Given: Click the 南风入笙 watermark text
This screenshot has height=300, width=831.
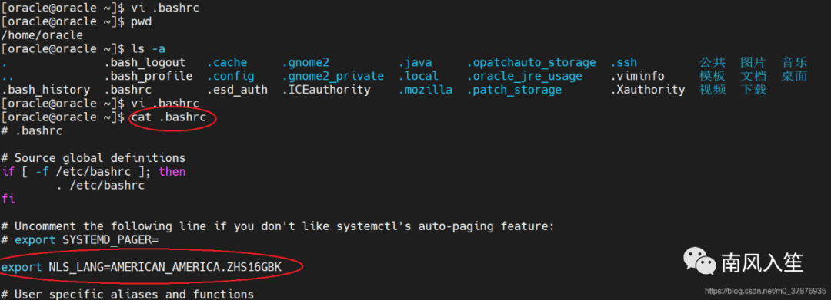Looking at the screenshot, I should point(762,262).
